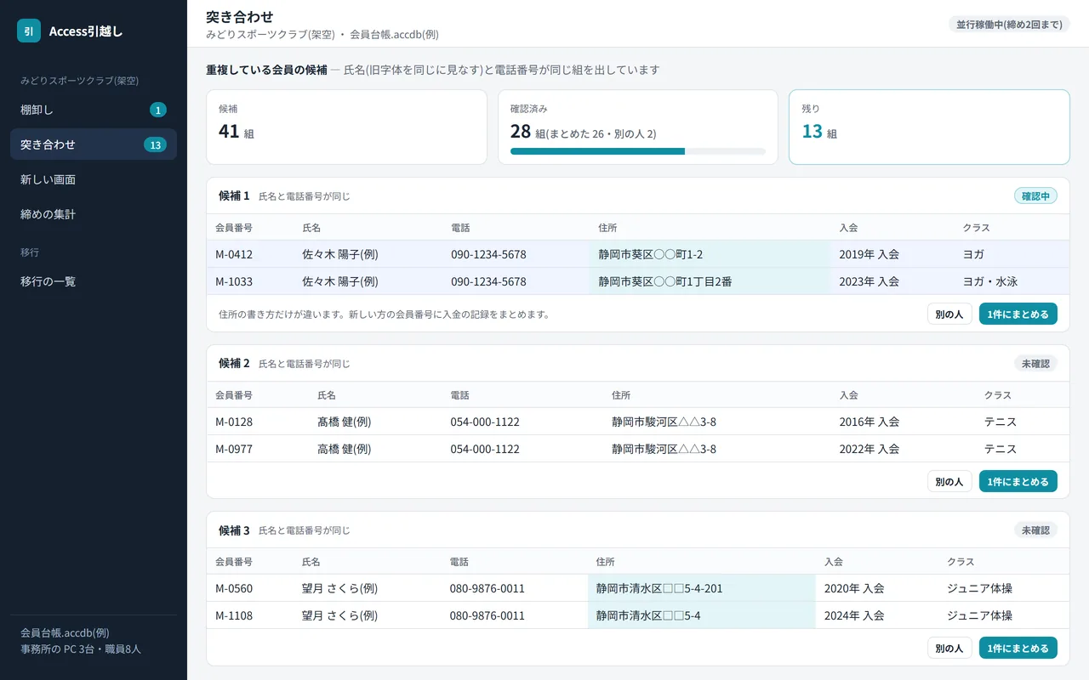Click address 静岡市清水区□□5-4-201
Screen dimensions: 1089x680
pos(659,588)
